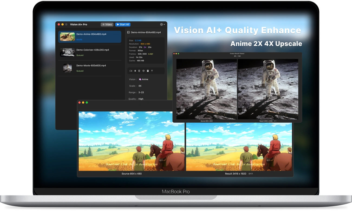This screenshot has height=211, width=352.
Task: Pause the current video processing
Action: pos(135,71)
